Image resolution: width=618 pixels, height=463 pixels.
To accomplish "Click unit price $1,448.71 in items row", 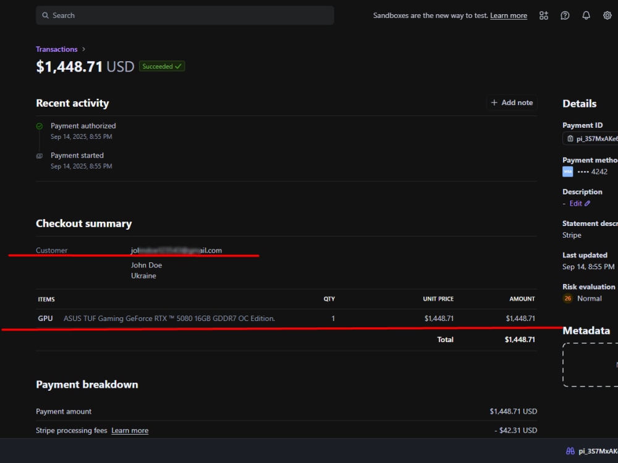I will 439,319.
